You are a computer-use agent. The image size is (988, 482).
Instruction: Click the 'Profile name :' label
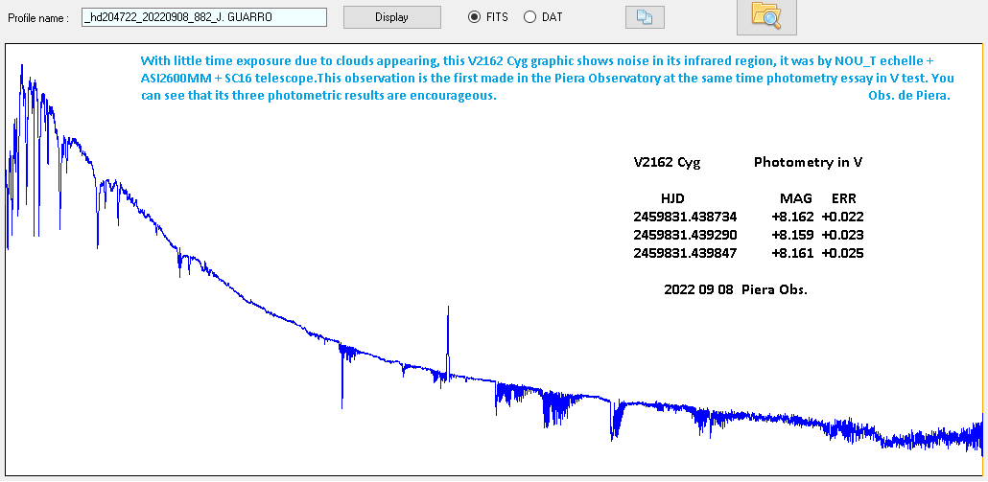click(x=38, y=18)
